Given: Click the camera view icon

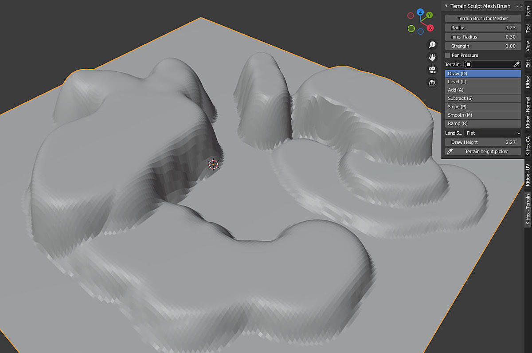Looking at the screenshot, I should pyautogui.click(x=432, y=70).
